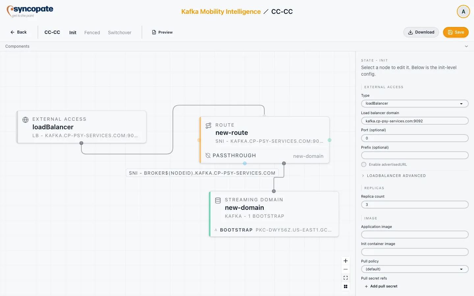Open the user avatar menu
The height and width of the screenshot is (296, 474).
463,12
